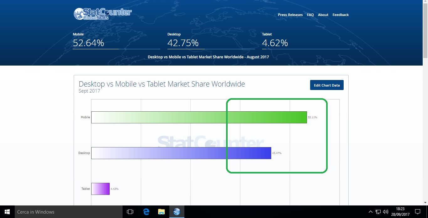Open the Action Center notifications icon
This screenshot has width=428, height=218.
(x=417, y=212)
